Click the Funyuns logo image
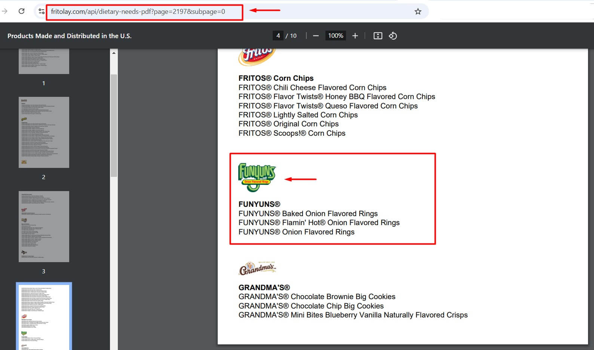This screenshot has height=350, width=594. pos(257,177)
